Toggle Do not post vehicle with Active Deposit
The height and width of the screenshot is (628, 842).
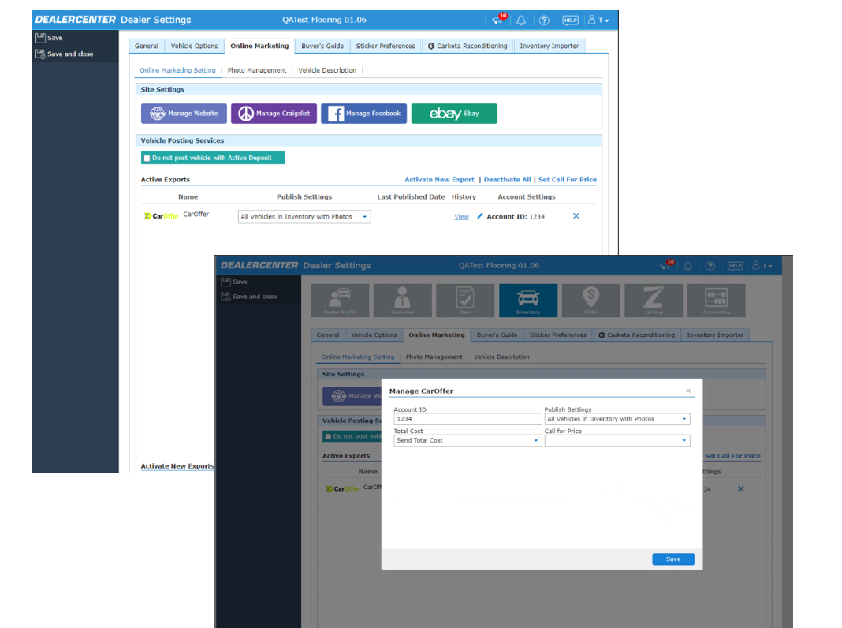(147, 158)
